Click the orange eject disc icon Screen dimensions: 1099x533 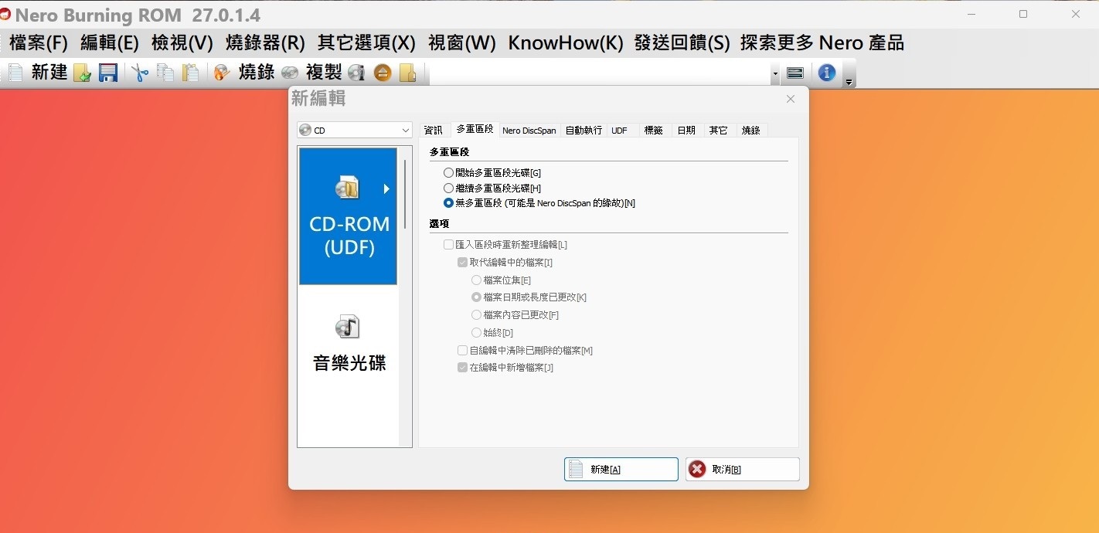click(x=383, y=73)
